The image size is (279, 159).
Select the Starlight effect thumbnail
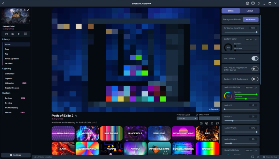pyautogui.click(x=159, y=133)
